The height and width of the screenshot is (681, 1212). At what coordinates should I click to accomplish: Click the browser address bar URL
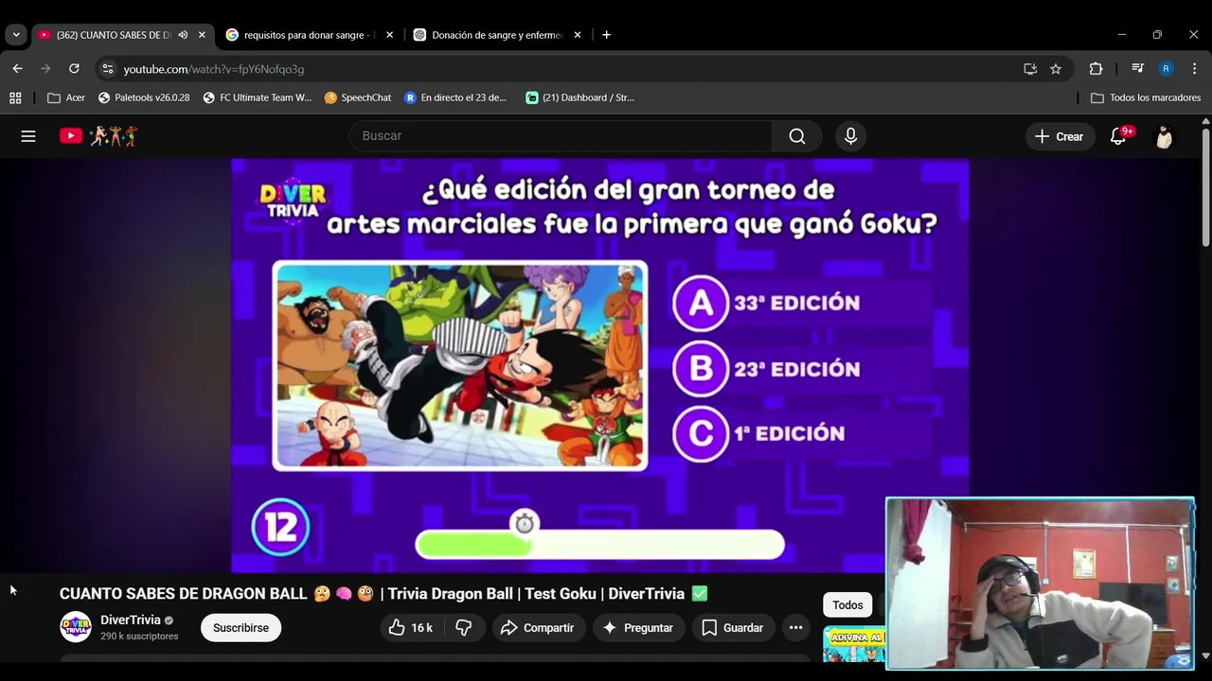click(214, 69)
